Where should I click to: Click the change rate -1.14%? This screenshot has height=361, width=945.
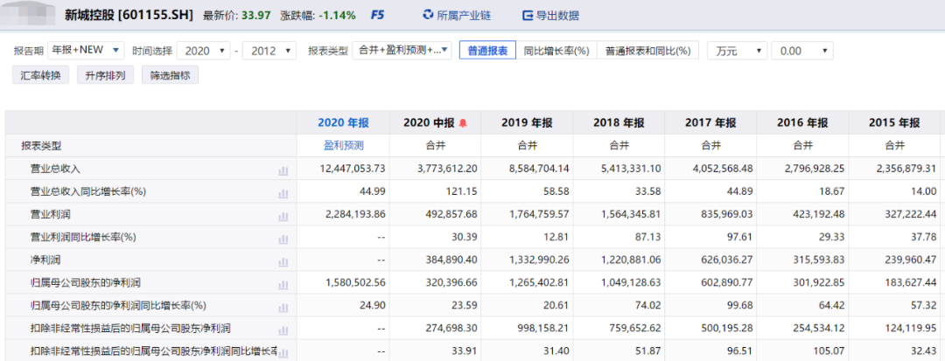[x=337, y=15]
